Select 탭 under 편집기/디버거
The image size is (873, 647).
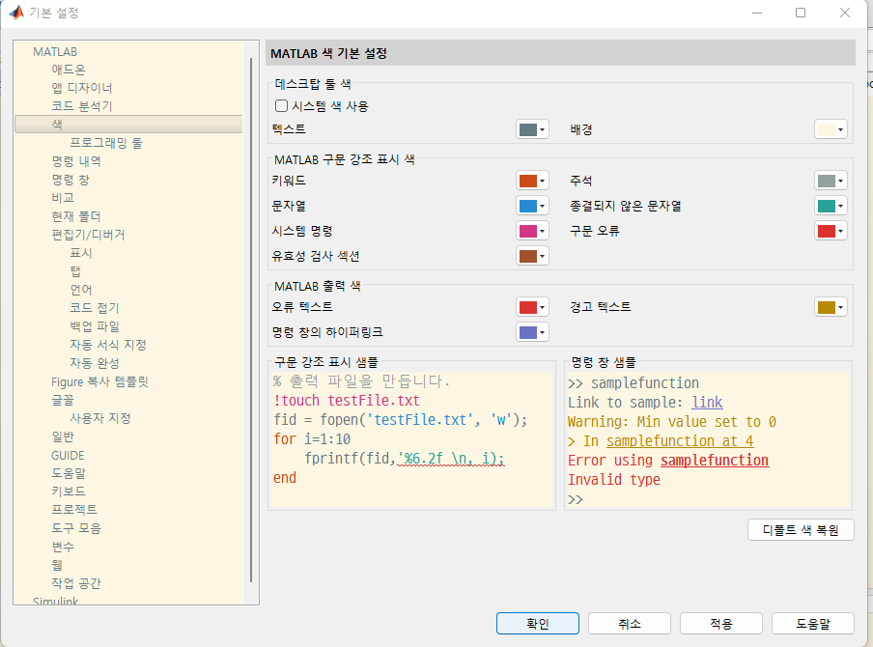point(75,271)
